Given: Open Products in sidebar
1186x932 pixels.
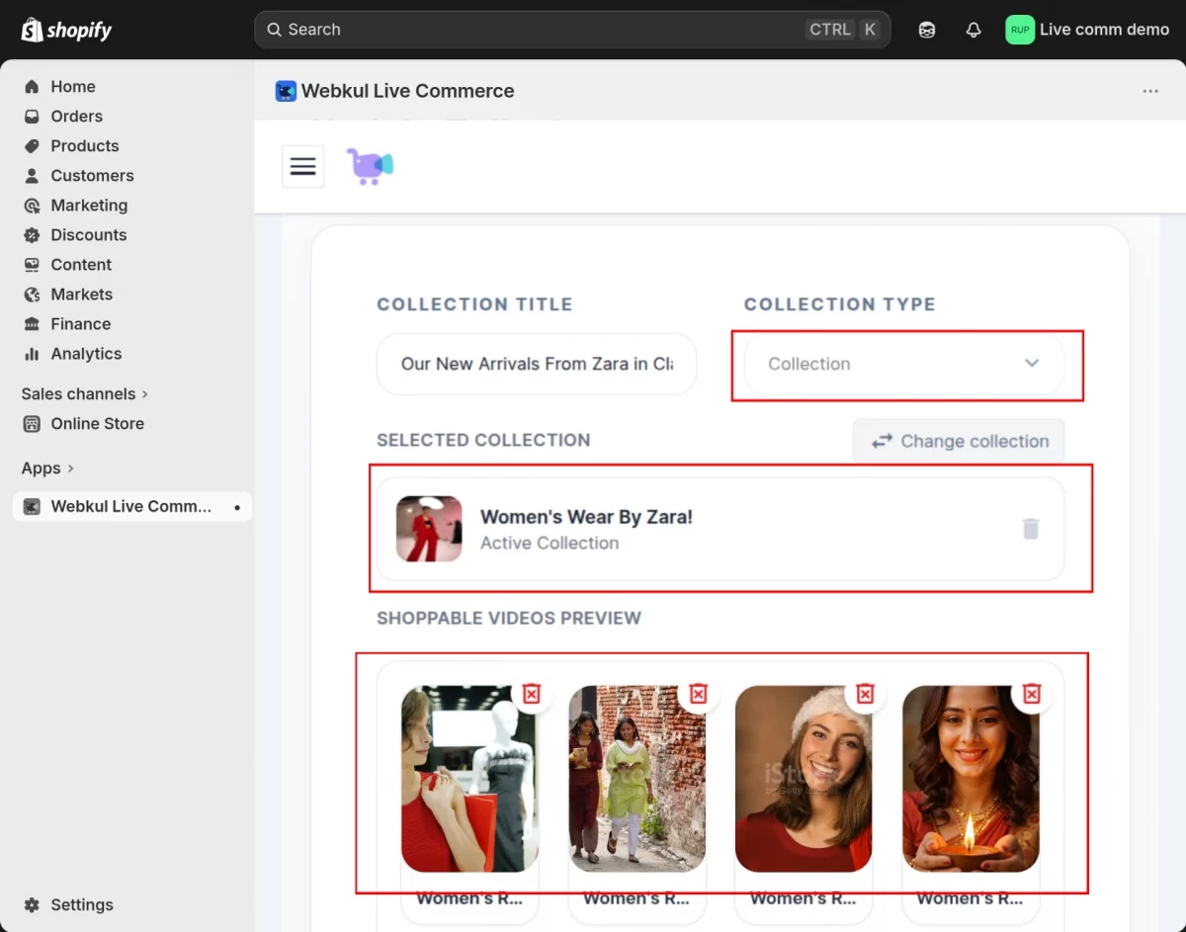Looking at the screenshot, I should click(84, 145).
